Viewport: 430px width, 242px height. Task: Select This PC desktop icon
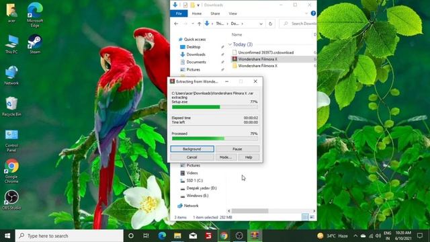[11, 44]
